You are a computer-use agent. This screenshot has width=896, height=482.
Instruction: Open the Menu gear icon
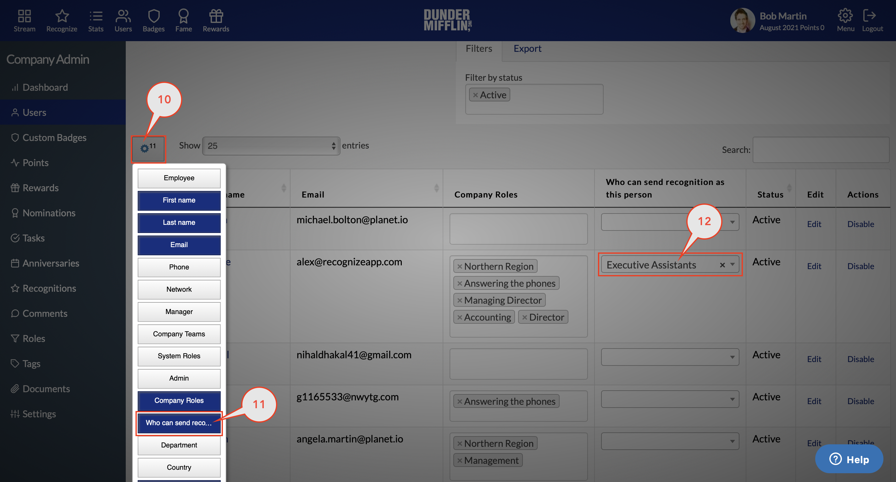pyautogui.click(x=845, y=20)
